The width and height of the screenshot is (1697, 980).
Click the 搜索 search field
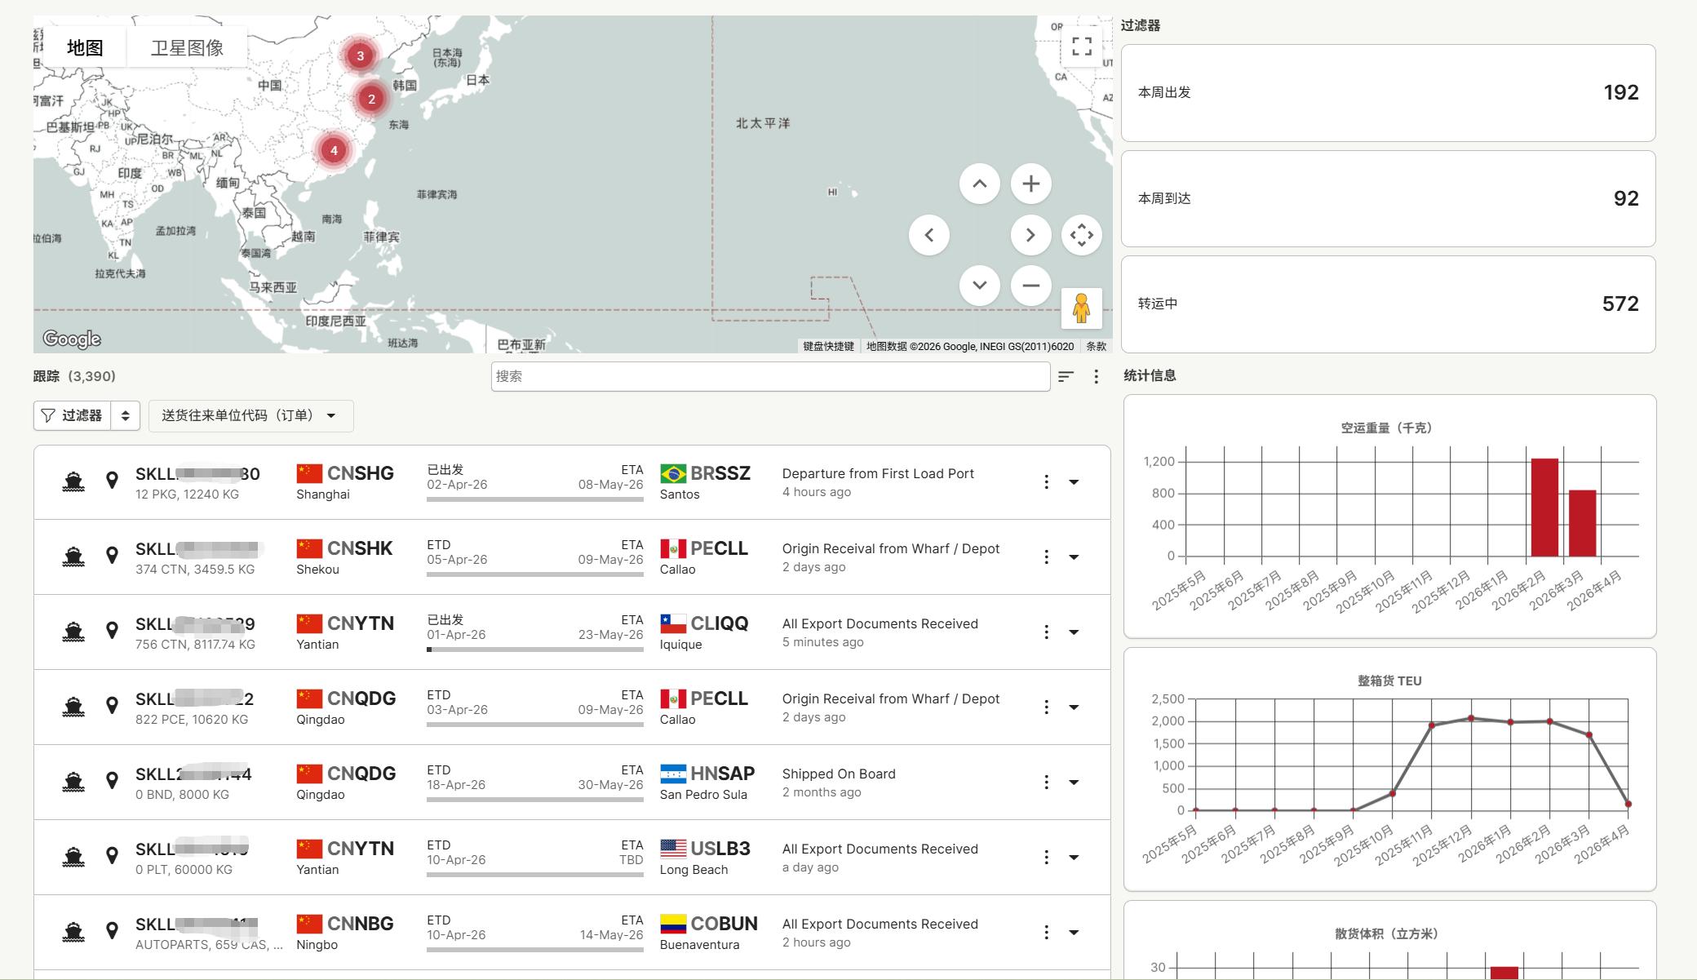tap(769, 376)
